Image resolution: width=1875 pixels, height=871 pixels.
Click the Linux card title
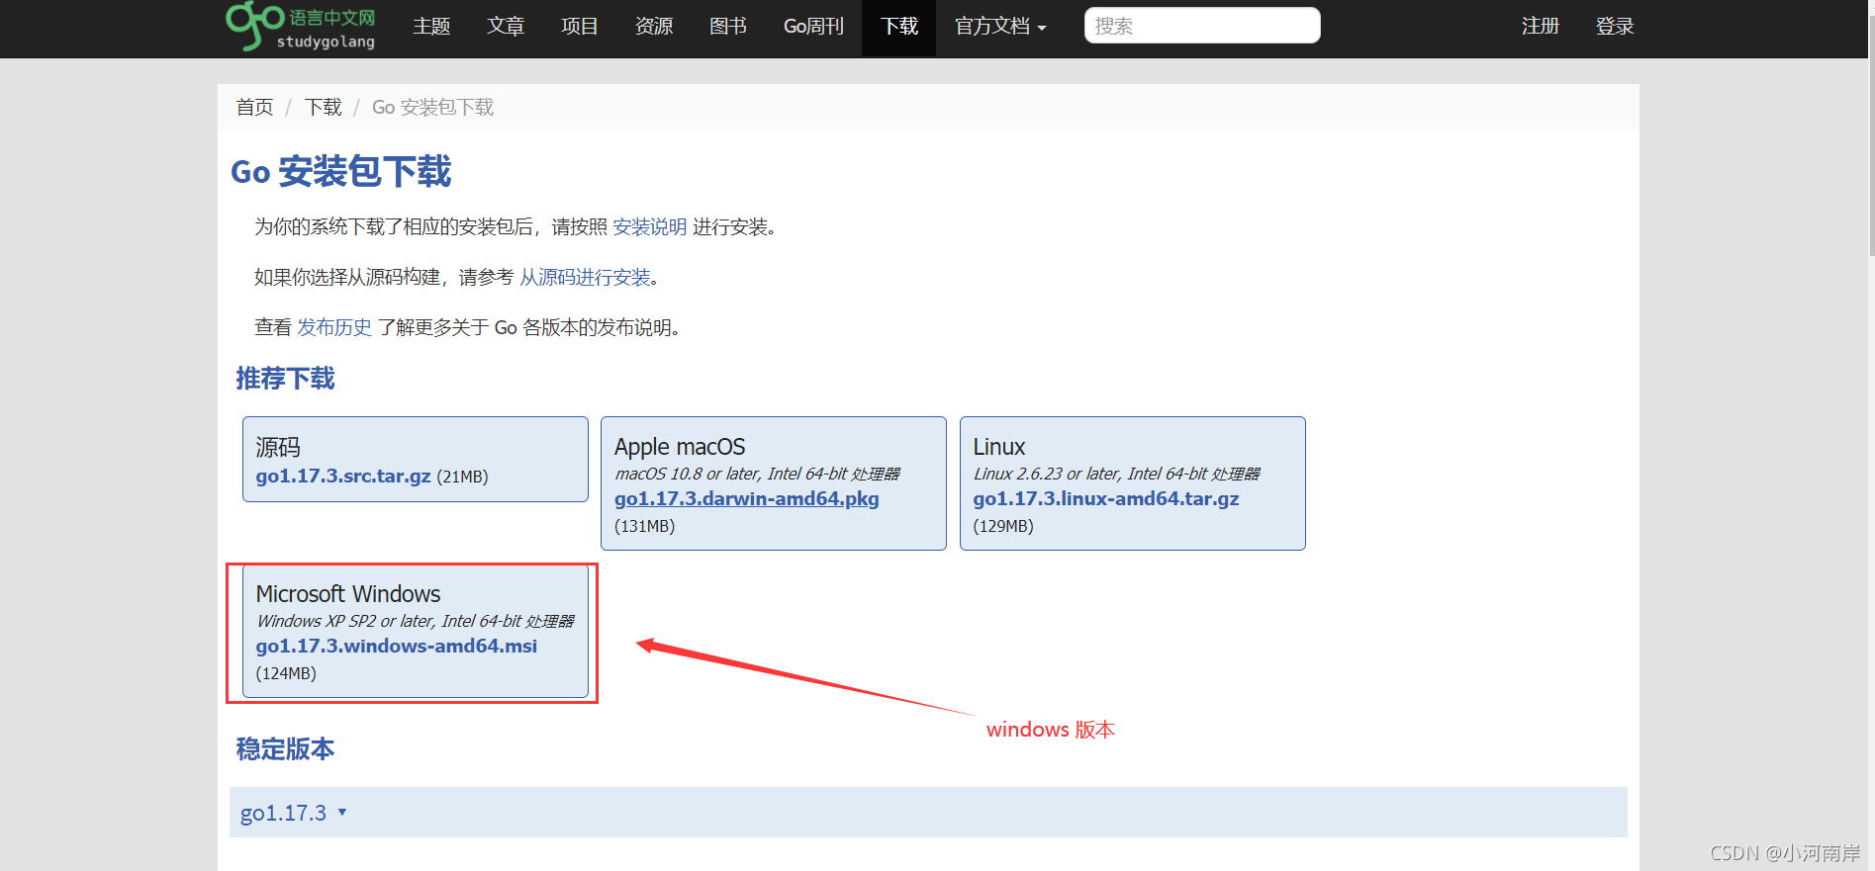(x=999, y=447)
